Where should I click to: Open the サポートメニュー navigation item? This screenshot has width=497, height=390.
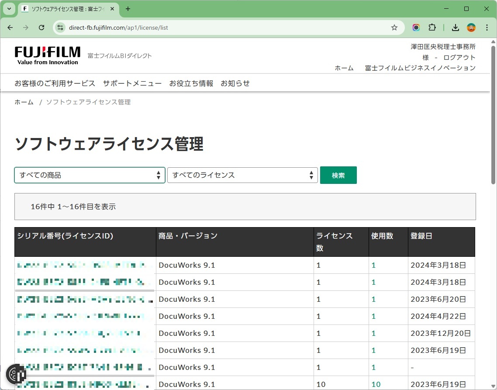pos(132,83)
